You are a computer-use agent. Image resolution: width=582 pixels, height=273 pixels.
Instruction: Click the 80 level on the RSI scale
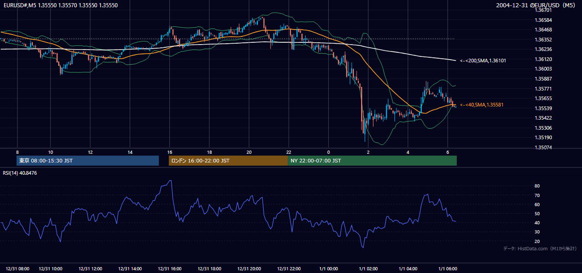(537, 186)
